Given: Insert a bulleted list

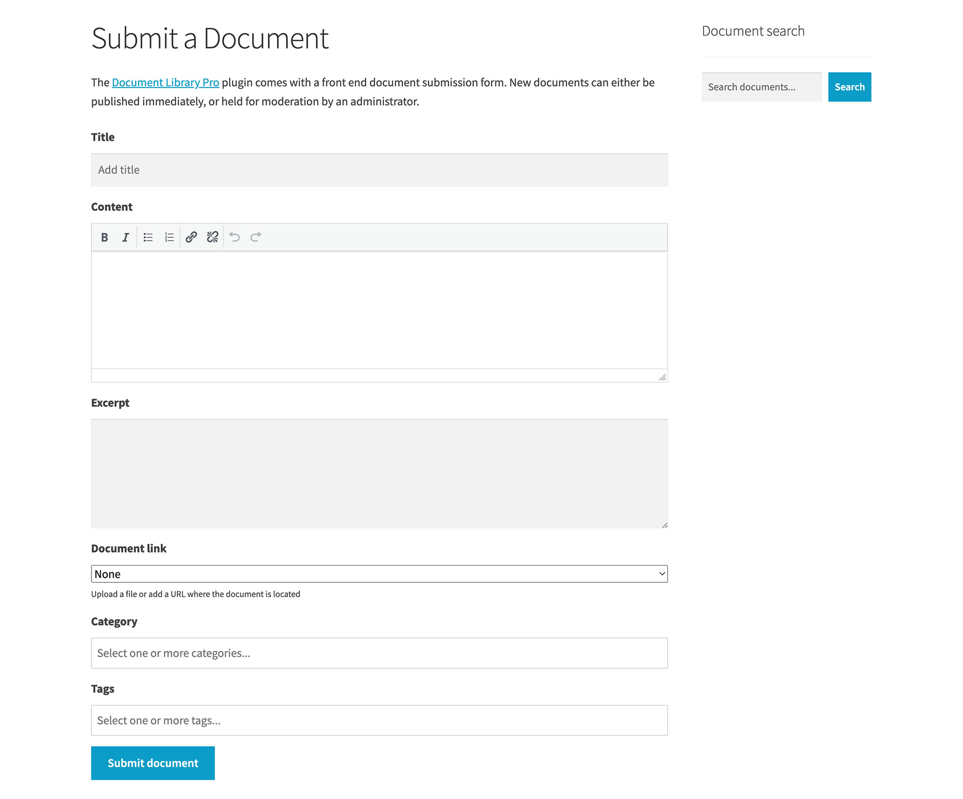Looking at the screenshot, I should (148, 237).
